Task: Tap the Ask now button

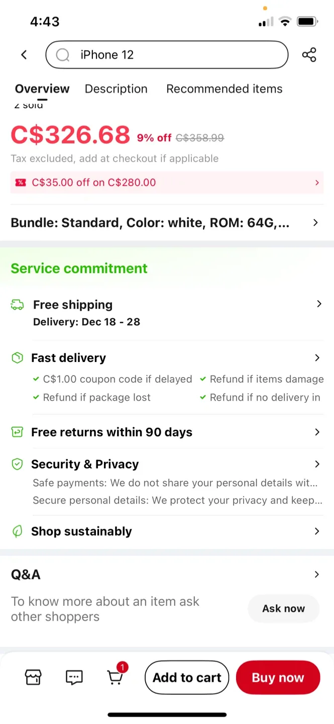Action: point(283,608)
